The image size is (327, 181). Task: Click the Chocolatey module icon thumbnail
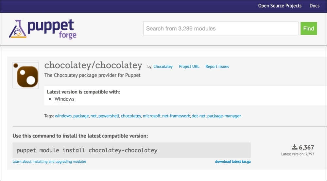26,75
